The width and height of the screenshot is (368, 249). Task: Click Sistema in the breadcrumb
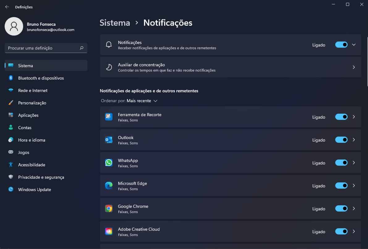(115, 23)
